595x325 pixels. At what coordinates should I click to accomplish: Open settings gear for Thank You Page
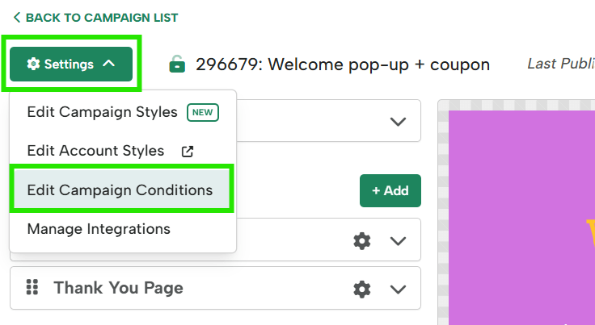coord(362,289)
